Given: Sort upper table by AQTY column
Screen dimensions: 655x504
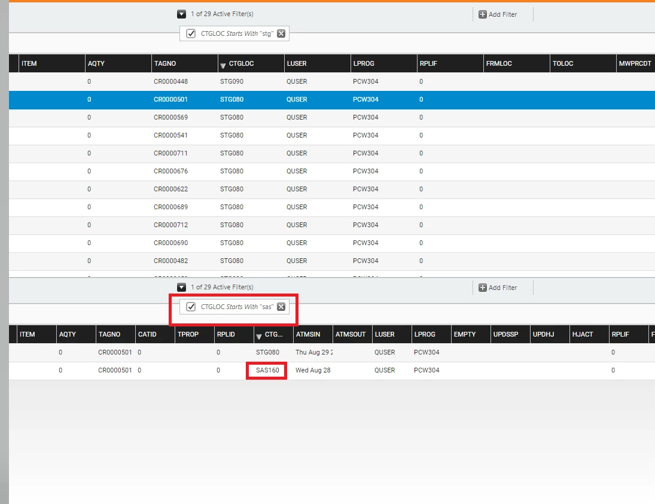Looking at the screenshot, I should (x=118, y=63).
